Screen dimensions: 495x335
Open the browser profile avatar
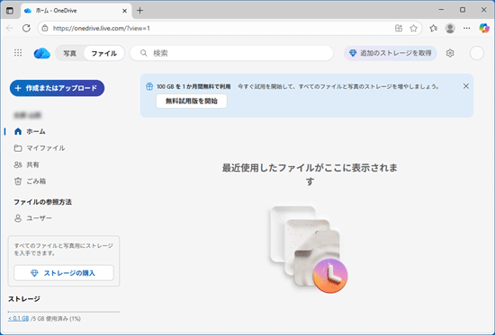pyautogui.click(x=450, y=28)
